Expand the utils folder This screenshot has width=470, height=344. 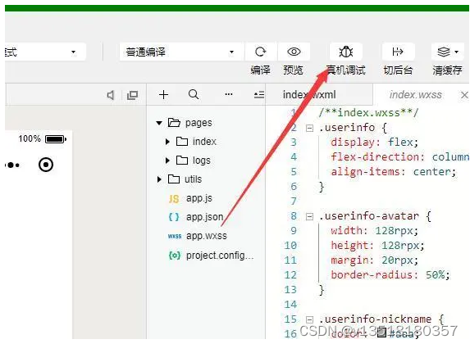[x=159, y=179]
